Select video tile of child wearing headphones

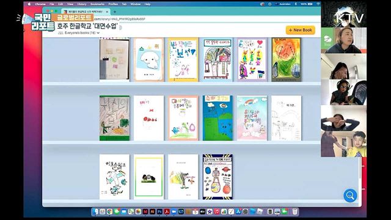343,92
